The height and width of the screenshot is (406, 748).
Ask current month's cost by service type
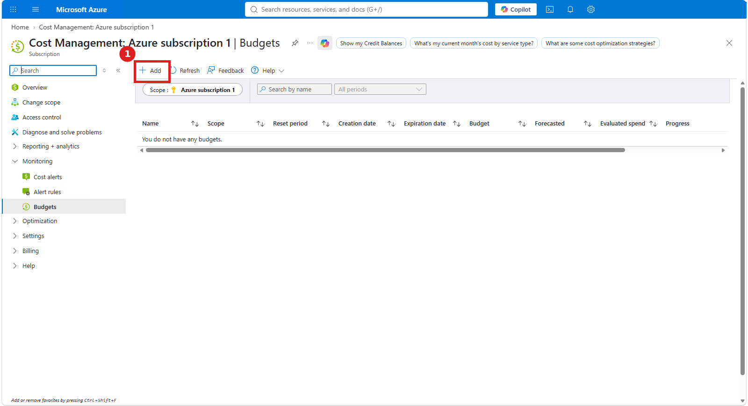[474, 43]
